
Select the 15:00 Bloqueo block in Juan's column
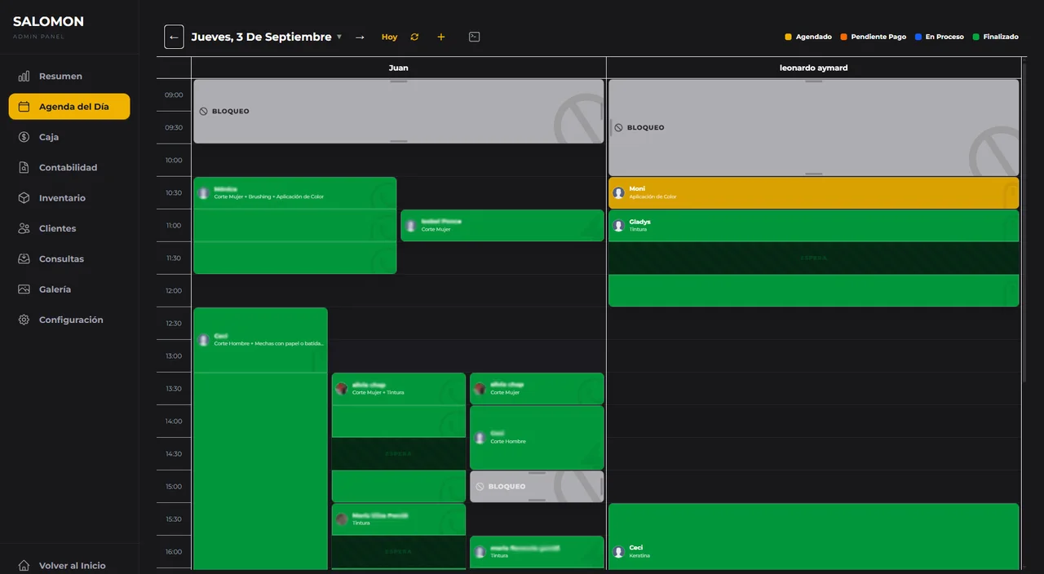pyautogui.click(x=537, y=486)
